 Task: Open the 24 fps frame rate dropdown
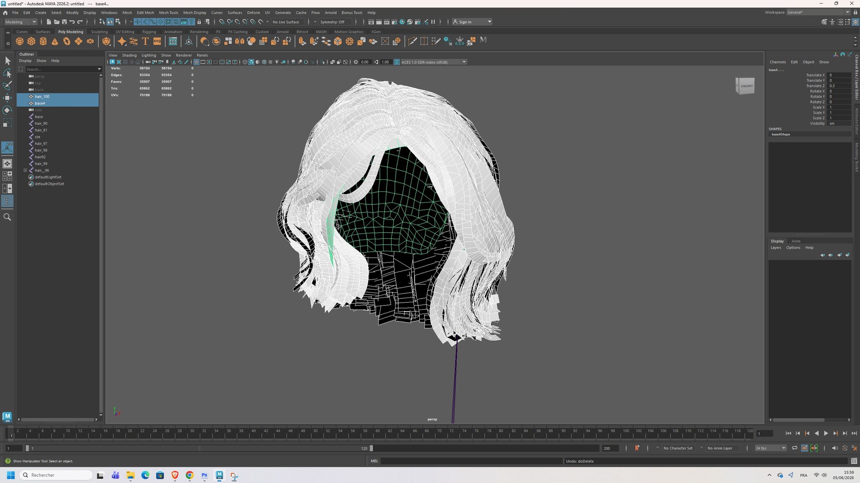pyautogui.click(x=770, y=448)
